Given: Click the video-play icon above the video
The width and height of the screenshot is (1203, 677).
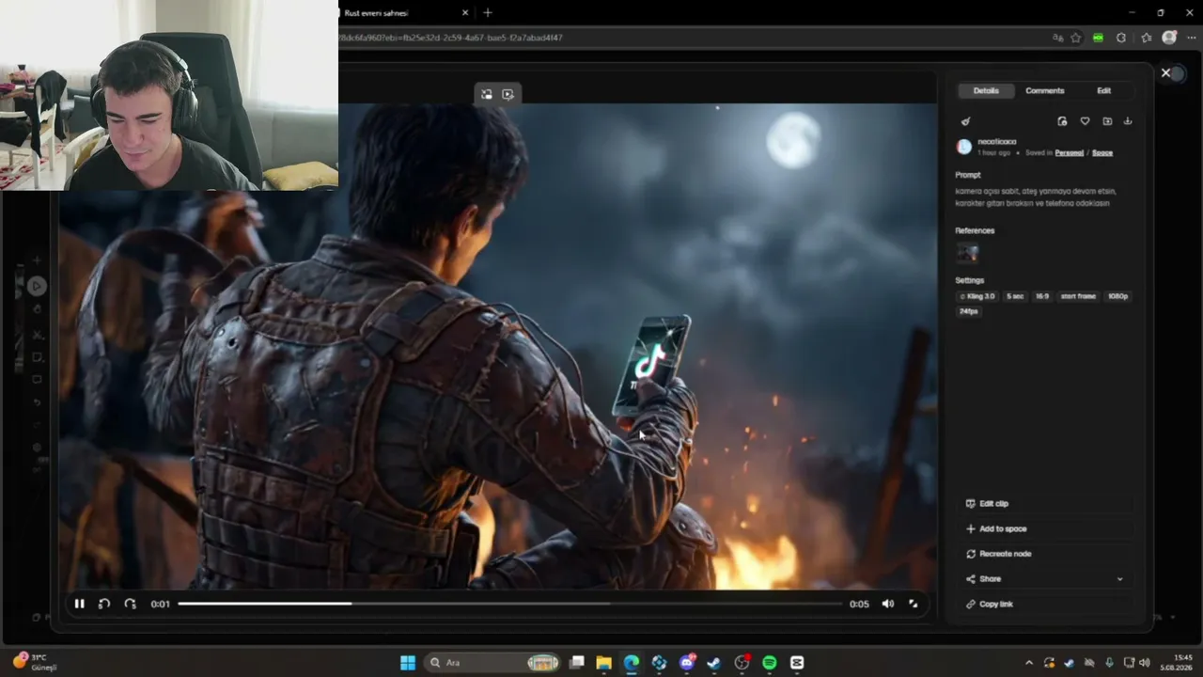Looking at the screenshot, I should pyautogui.click(x=508, y=94).
